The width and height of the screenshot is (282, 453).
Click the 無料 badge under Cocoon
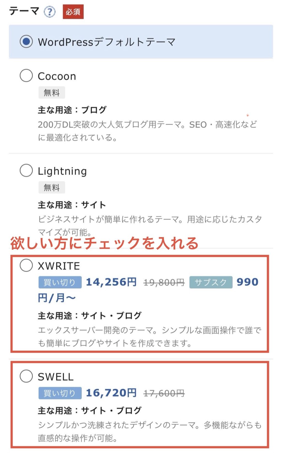52,93
